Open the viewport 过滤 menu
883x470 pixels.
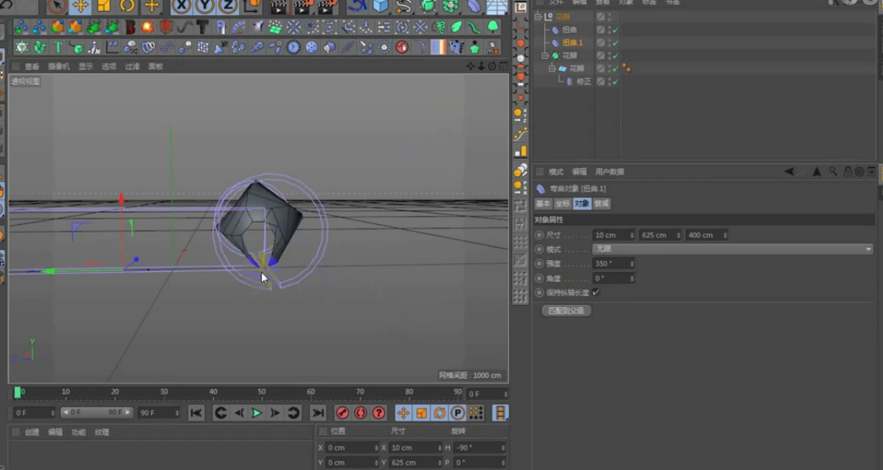click(x=132, y=66)
